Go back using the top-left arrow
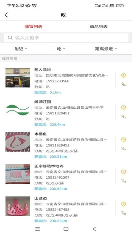The width and height of the screenshot is (132, 235). pyautogui.click(x=6, y=15)
